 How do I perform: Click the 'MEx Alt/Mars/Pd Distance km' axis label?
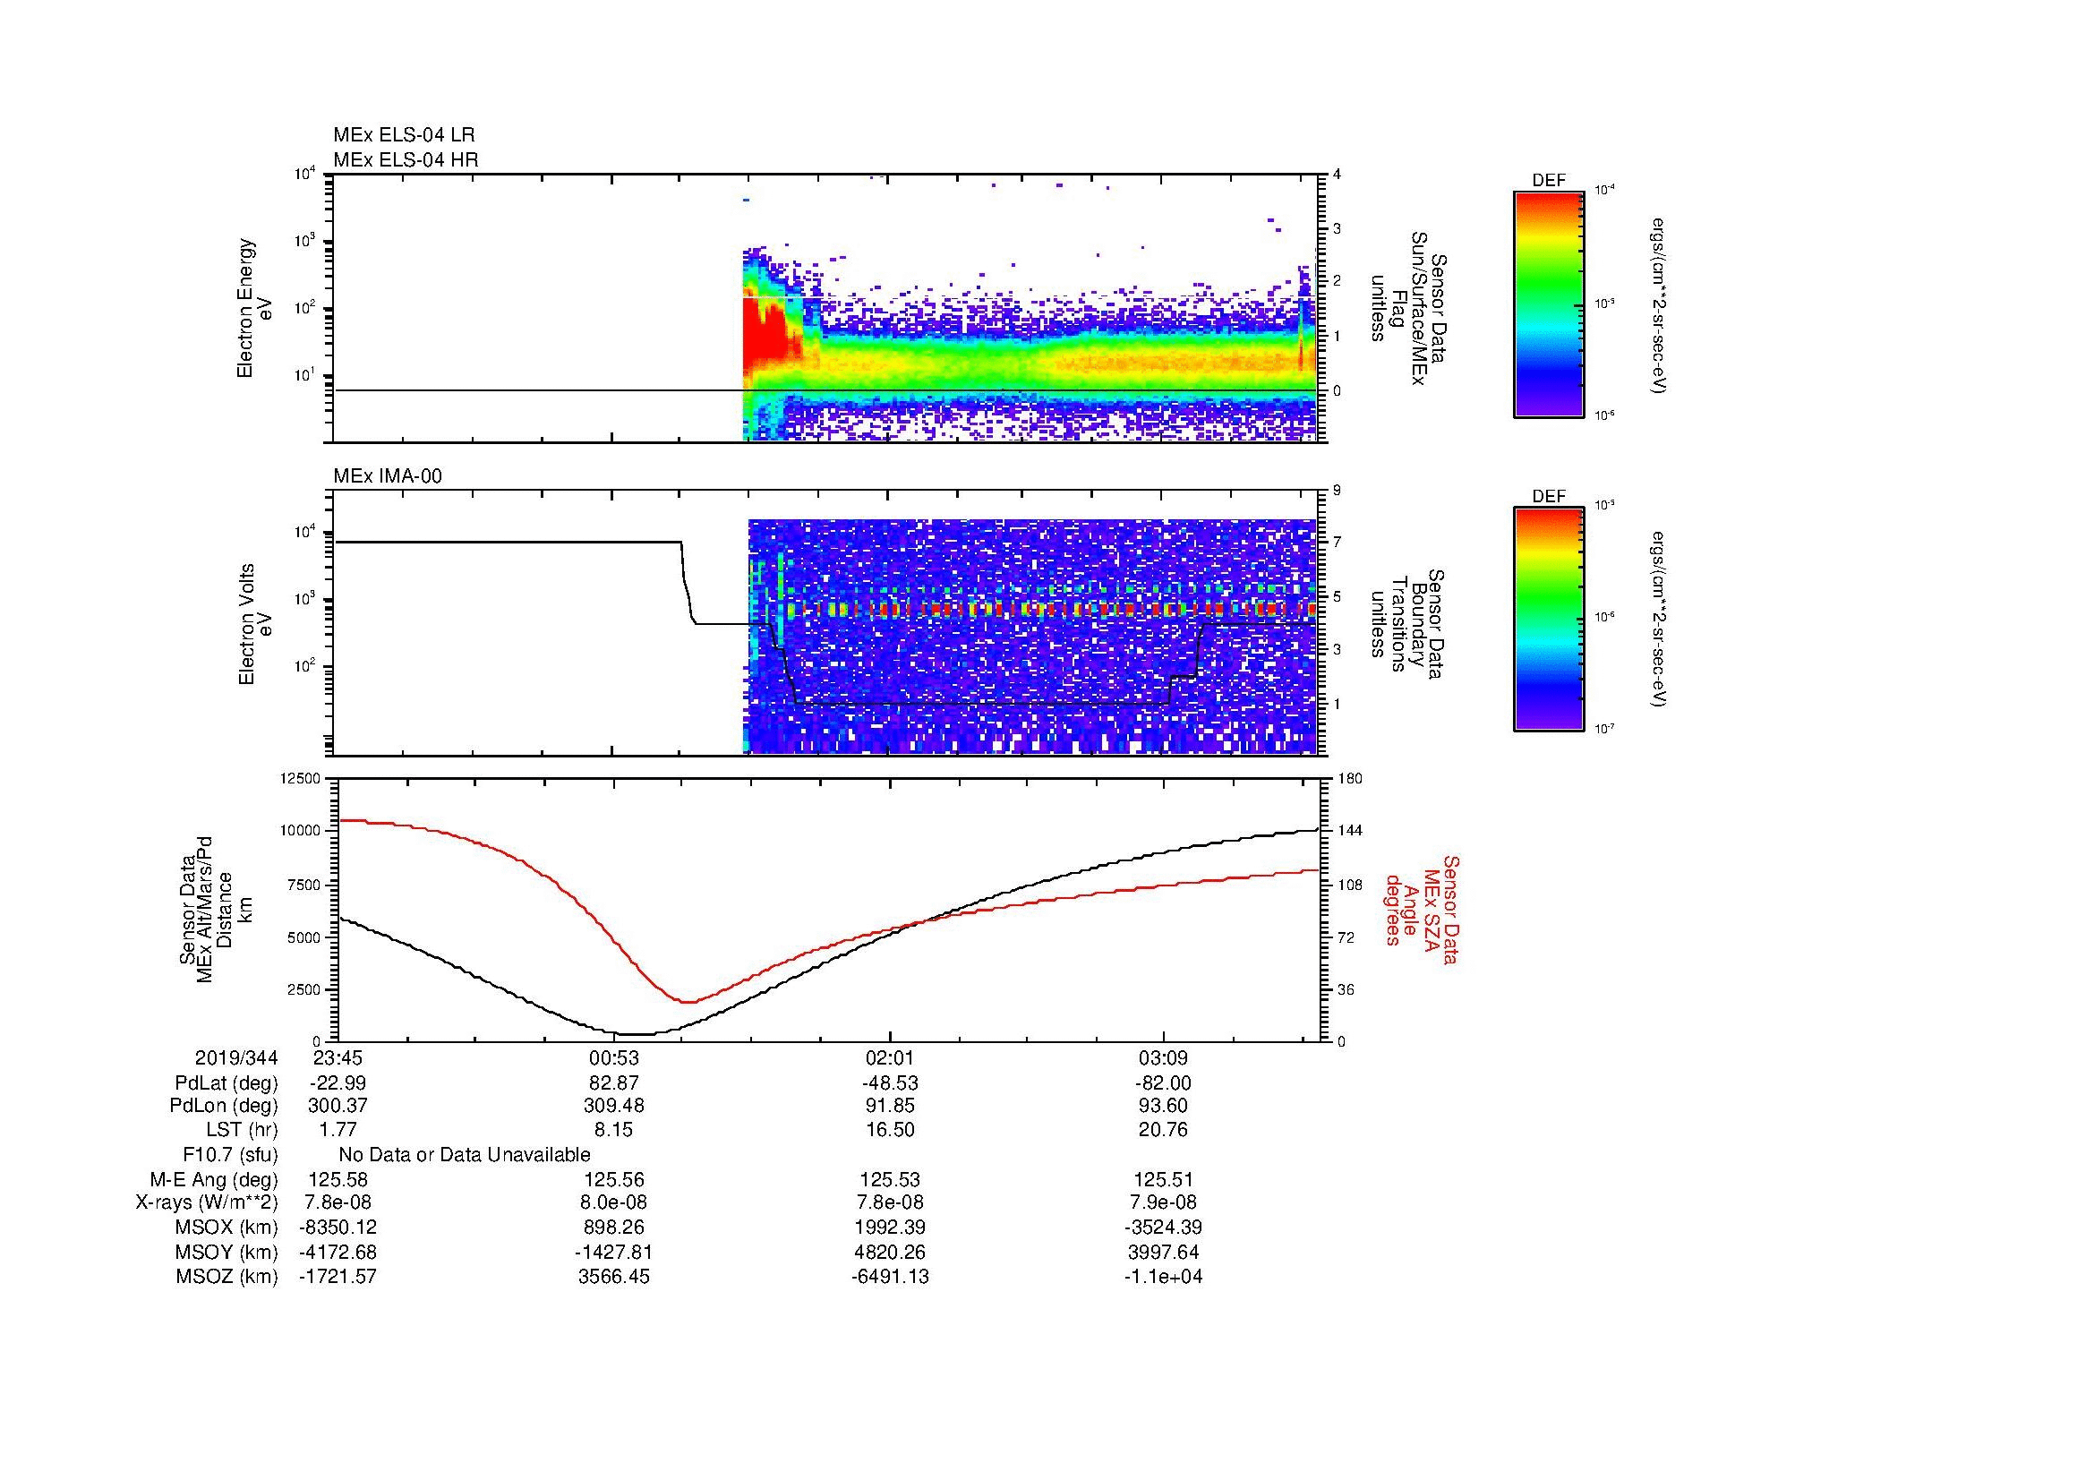click(215, 909)
